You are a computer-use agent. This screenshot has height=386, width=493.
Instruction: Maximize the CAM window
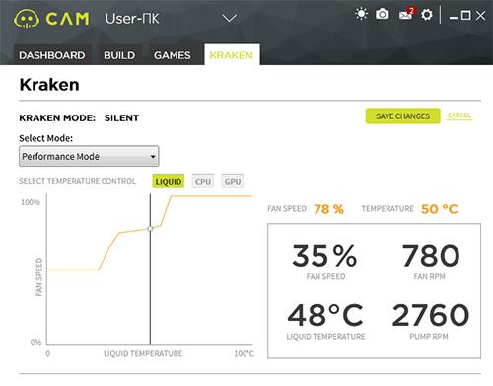[x=466, y=15]
